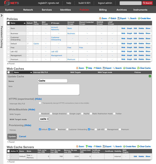Open the Instruments menu
The width and height of the screenshot is (156, 164).
[140, 10]
